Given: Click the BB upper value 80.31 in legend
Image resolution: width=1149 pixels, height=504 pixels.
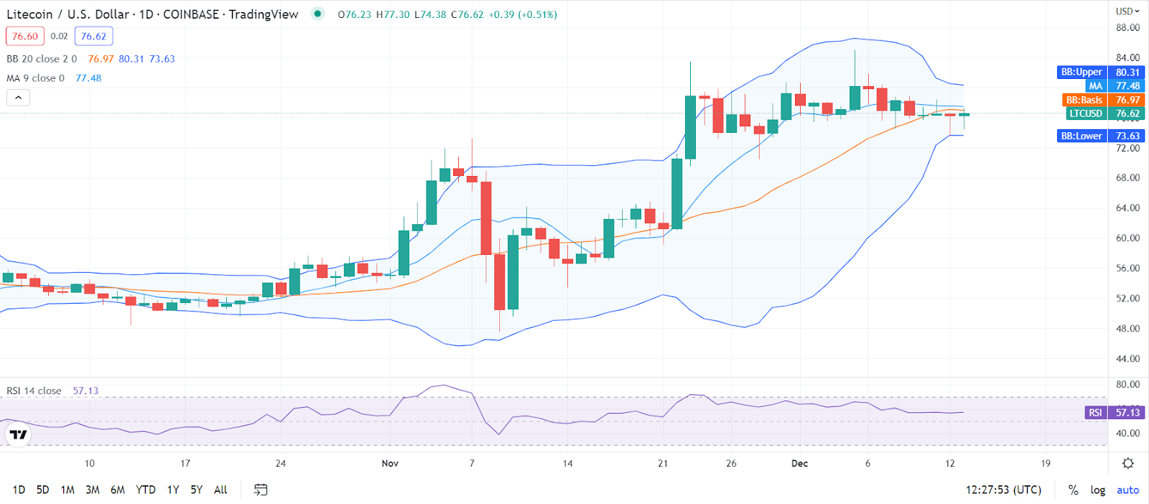Looking at the screenshot, I should point(131,59).
